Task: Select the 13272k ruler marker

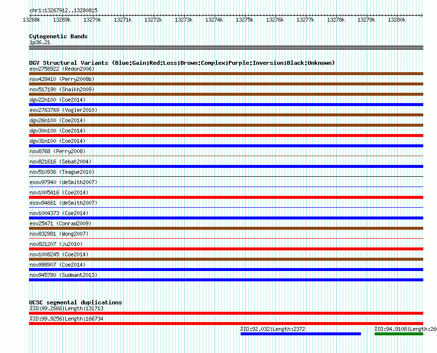Action: pyautogui.click(x=153, y=20)
